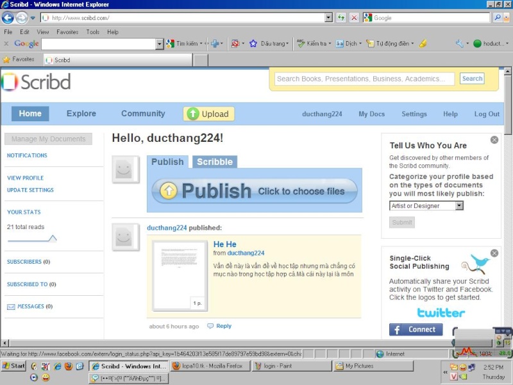Click the magnifier search icon in browser search box

[x=498, y=18]
